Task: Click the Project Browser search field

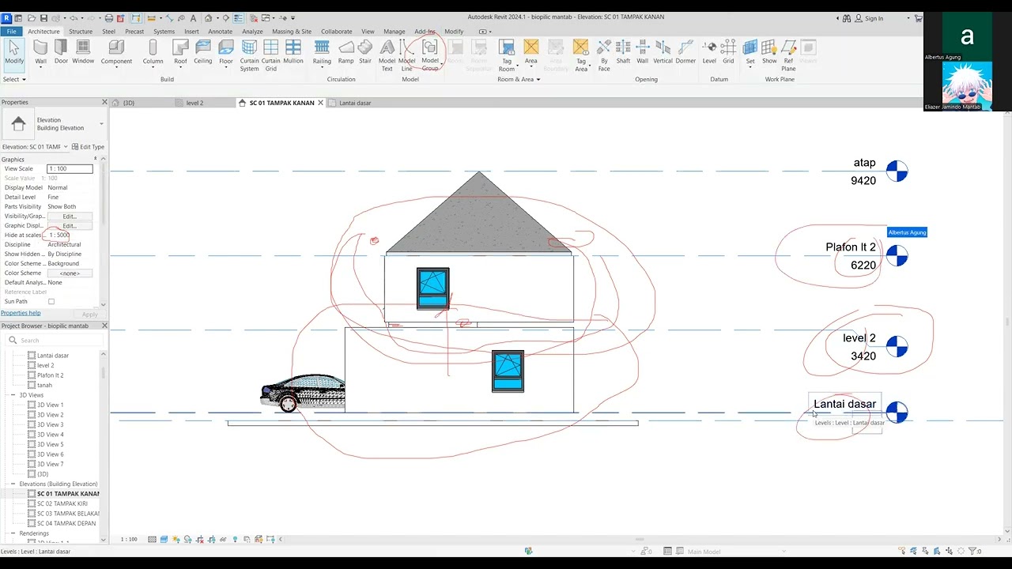Action: [x=54, y=341]
